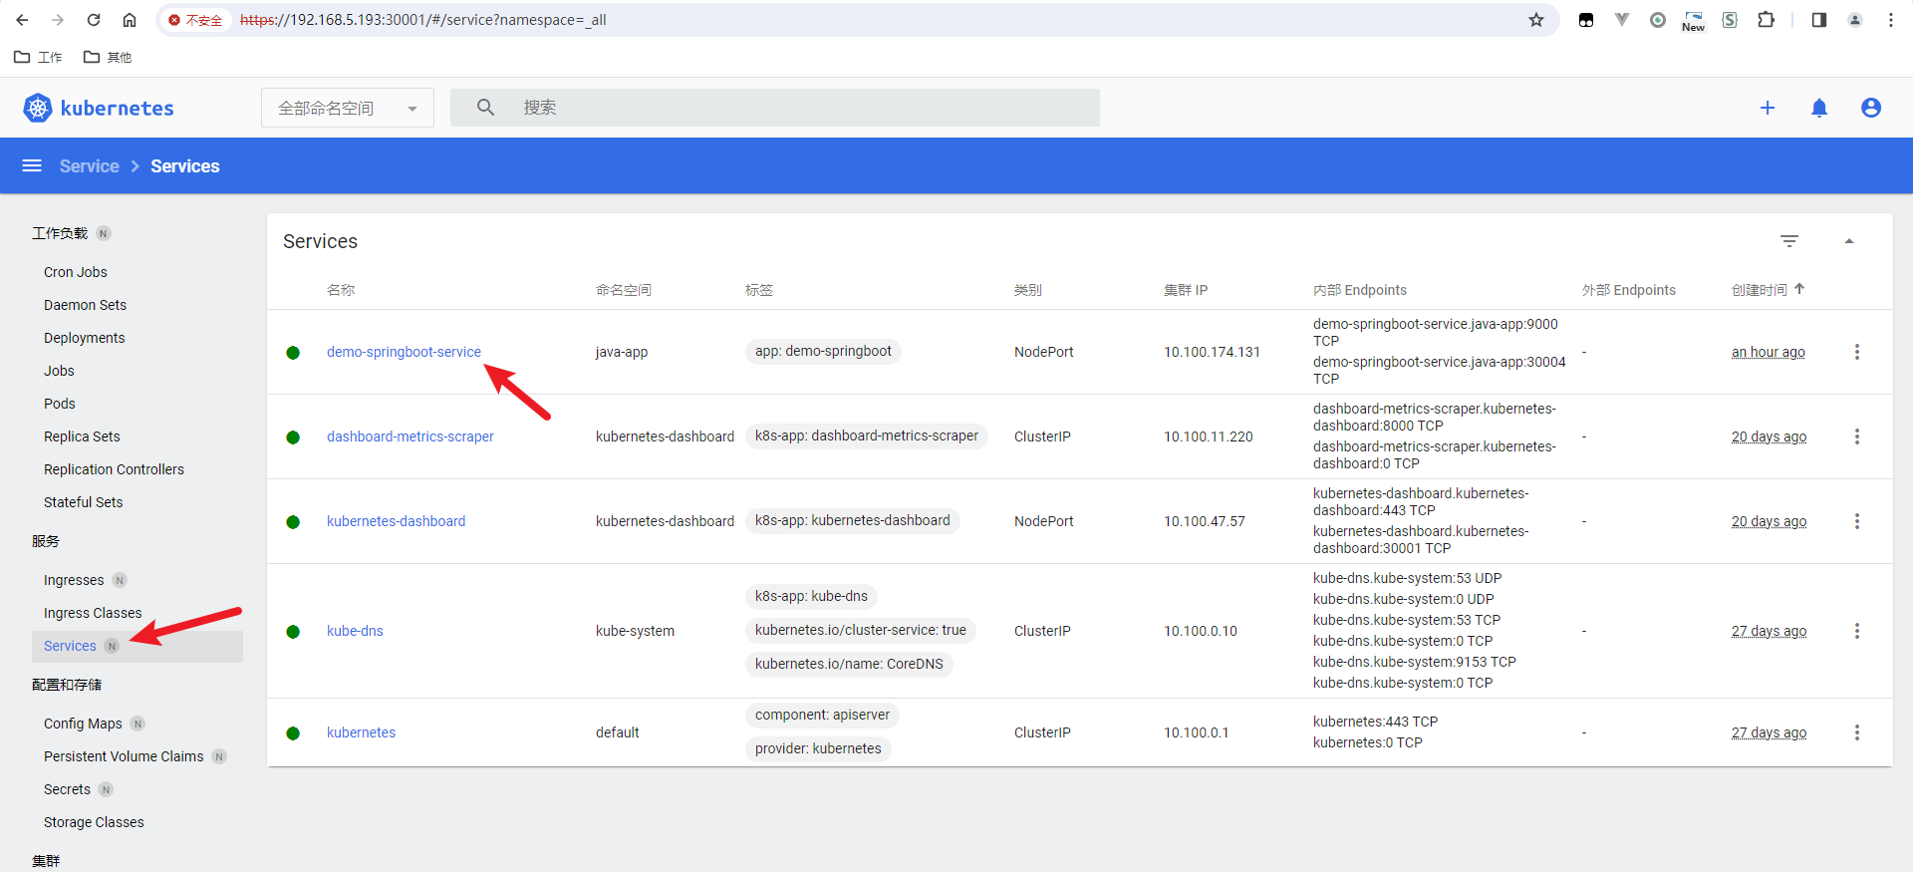Screen dimensions: 1913x872
Task: Focus the search input field
Action: click(x=775, y=108)
